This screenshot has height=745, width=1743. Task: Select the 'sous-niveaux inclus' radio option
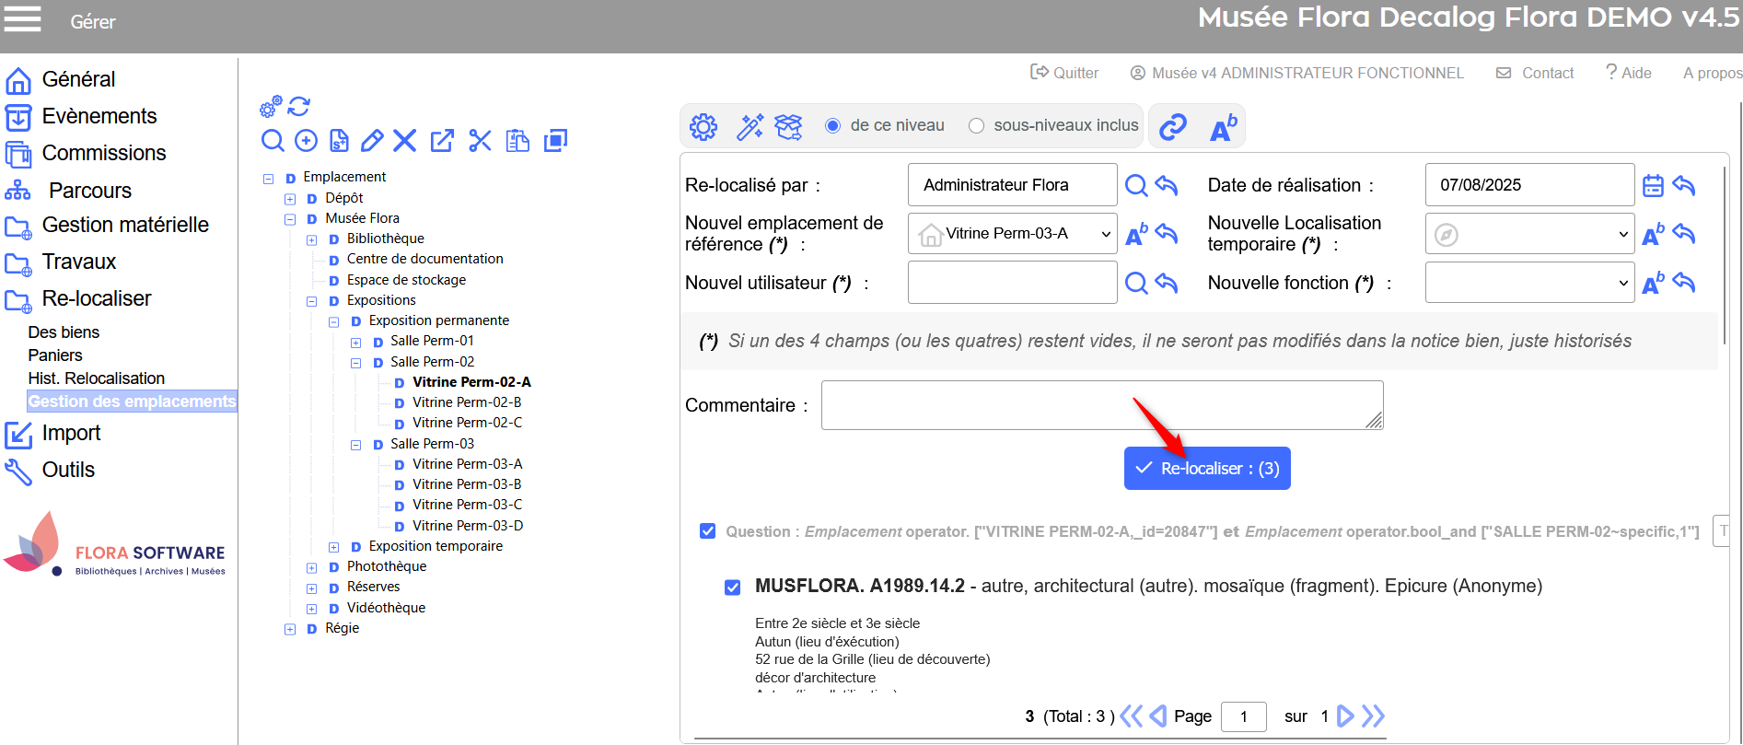tap(976, 126)
